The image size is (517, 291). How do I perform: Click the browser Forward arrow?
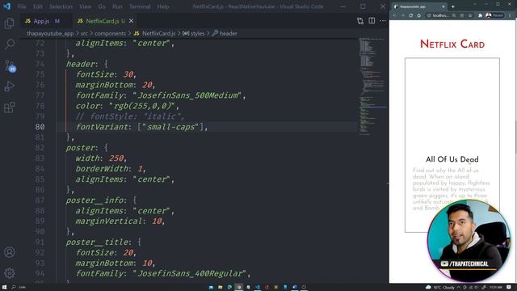(x=402, y=15)
